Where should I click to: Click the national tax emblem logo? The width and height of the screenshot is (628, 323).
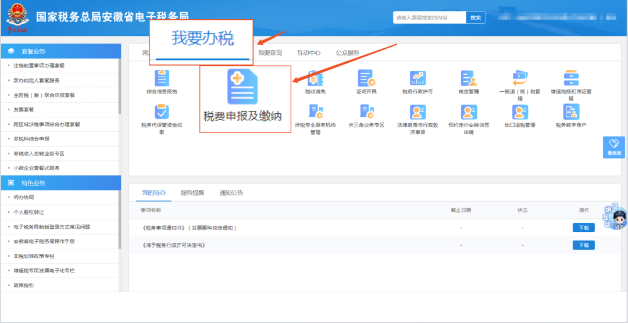click(17, 17)
